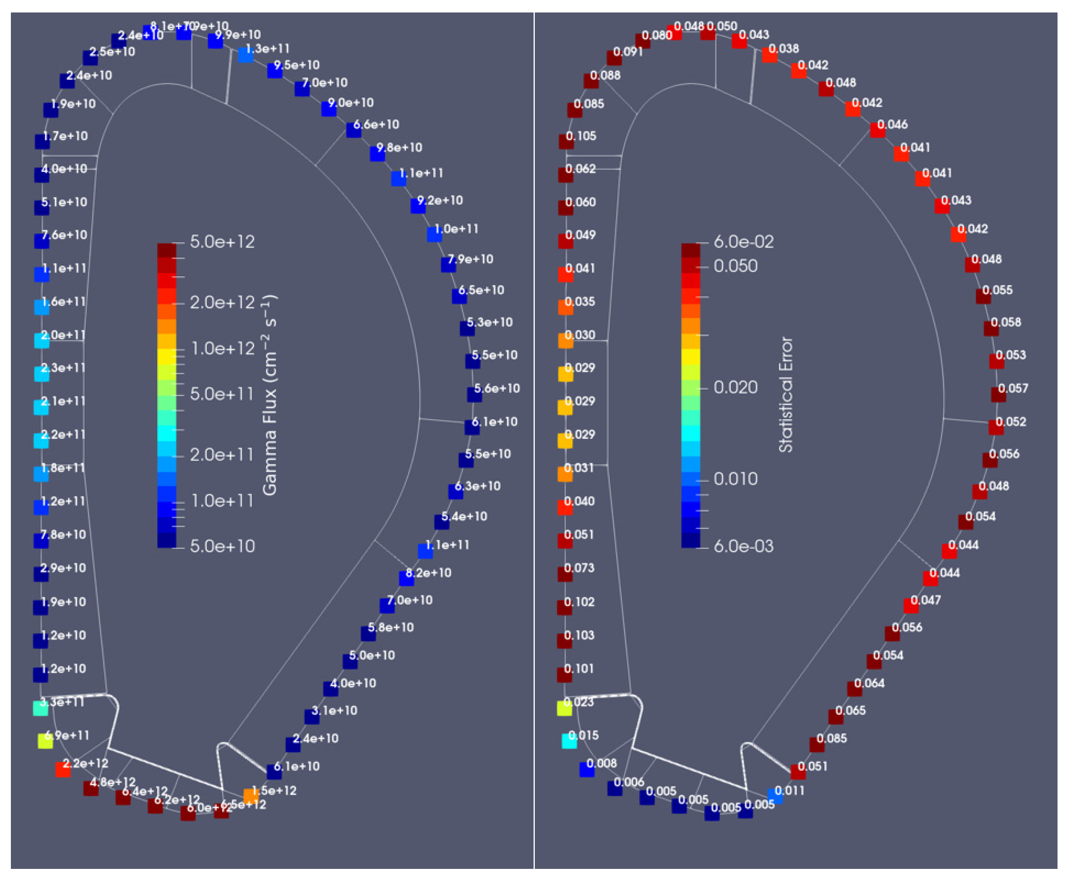Click the dark red marker labeled 0.105
1070x883 pixels.
[567, 141]
